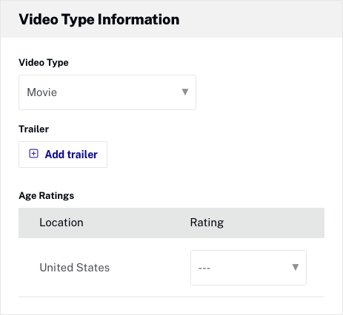Screen dimensions: 343x315
Task: Select the United States location row
Action: 171,268
